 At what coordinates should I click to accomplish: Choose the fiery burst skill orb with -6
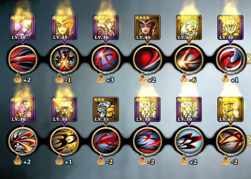[189, 60]
